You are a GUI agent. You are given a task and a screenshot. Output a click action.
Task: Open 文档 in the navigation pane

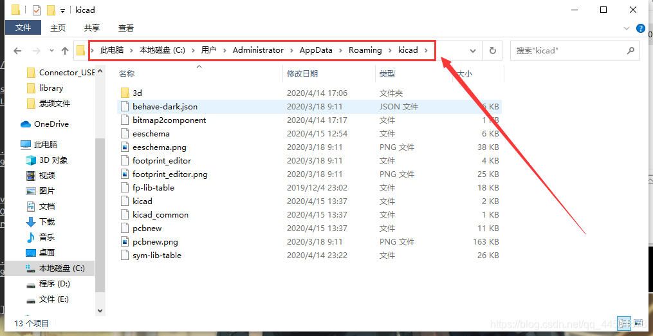click(47, 207)
